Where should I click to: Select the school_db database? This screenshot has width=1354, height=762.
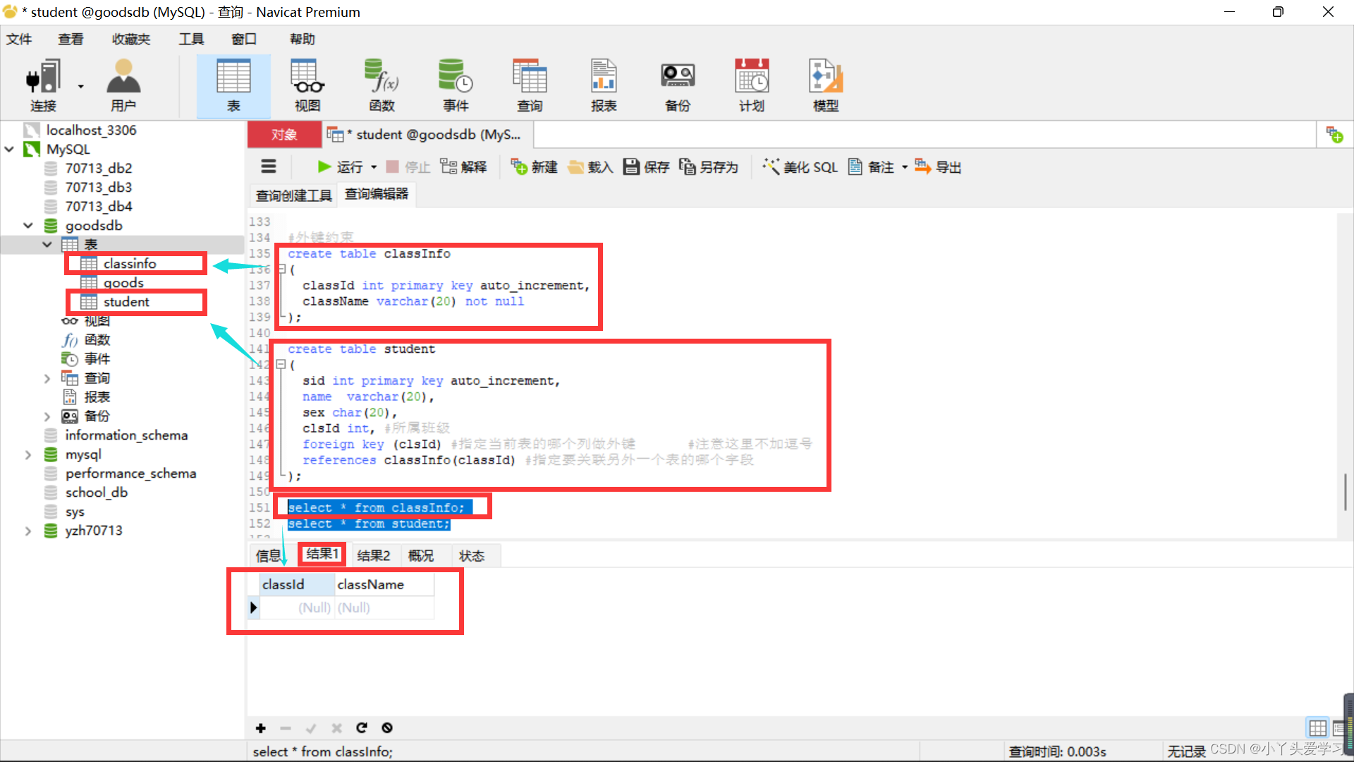coord(96,492)
